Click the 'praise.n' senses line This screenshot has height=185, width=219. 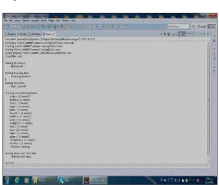pyautogui.click(x=20, y=116)
